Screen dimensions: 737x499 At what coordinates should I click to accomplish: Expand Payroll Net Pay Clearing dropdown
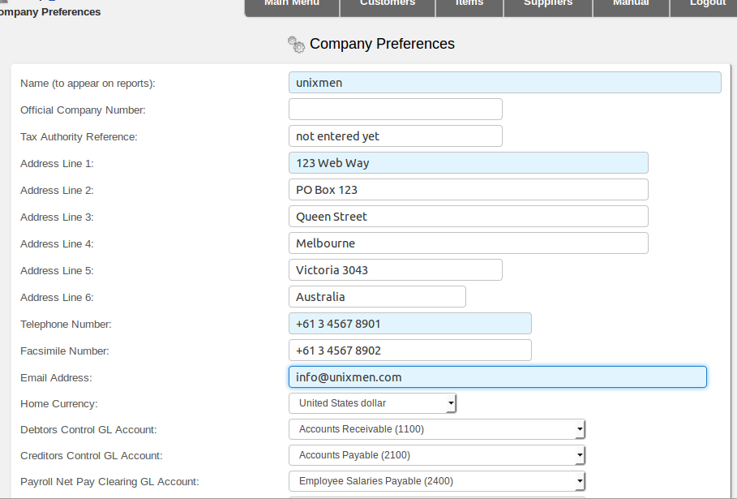click(x=437, y=480)
